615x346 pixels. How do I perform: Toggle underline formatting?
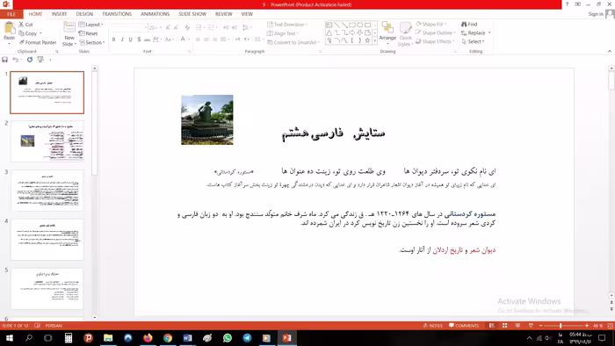pos(130,40)
